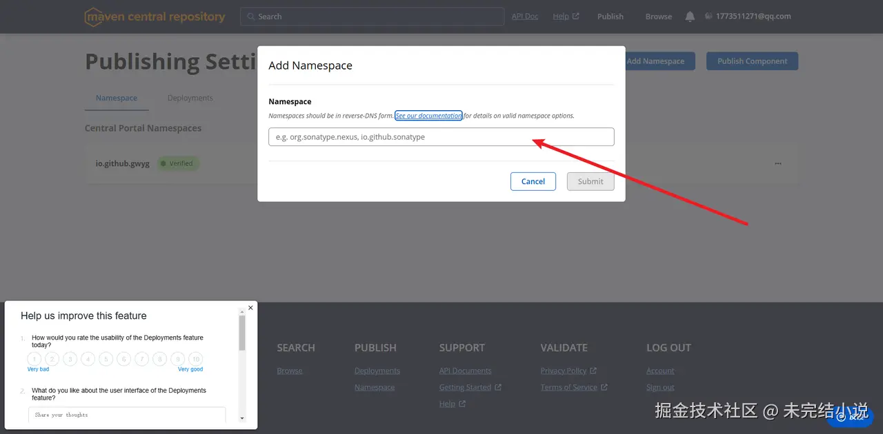883x434 pixels.
Task: Select rating 7 in usability survey
Action: coord(141,359)
